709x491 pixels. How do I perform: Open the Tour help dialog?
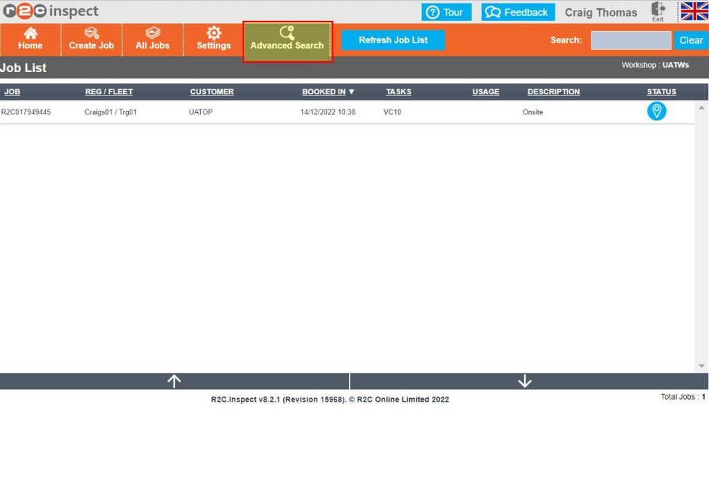point(446,12)
